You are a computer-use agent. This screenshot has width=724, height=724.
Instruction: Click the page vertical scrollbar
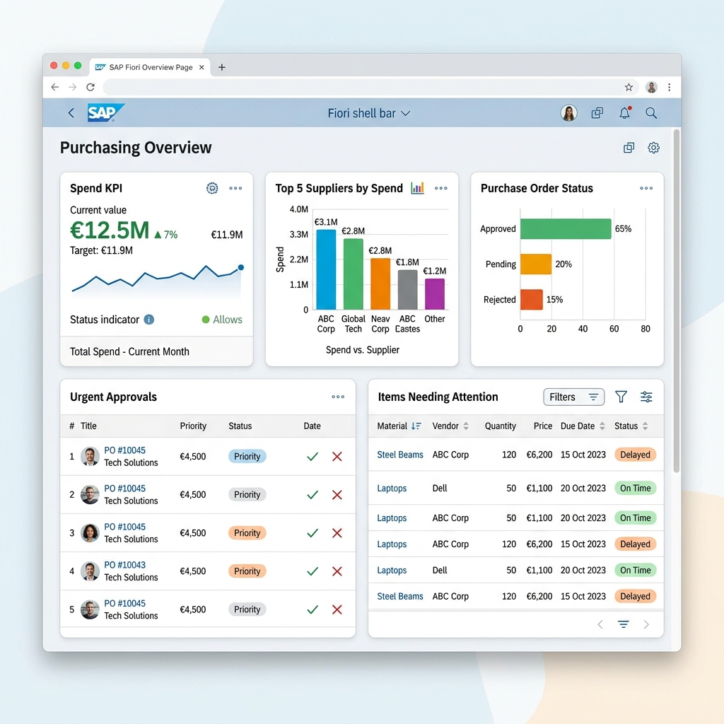tap(676, 301)
